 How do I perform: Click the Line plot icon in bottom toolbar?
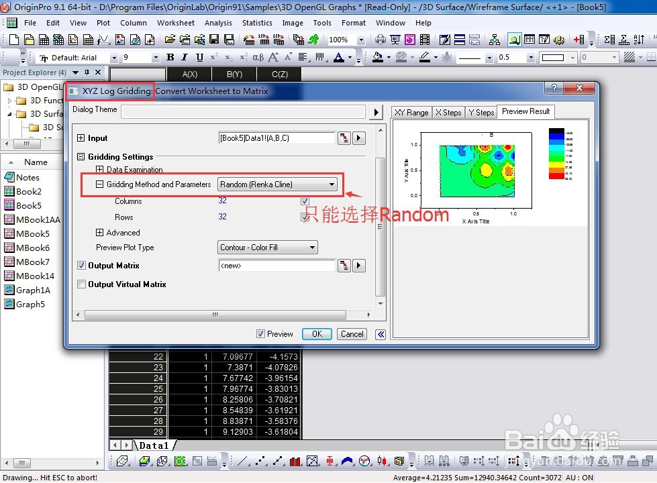[x=242, y=462]
